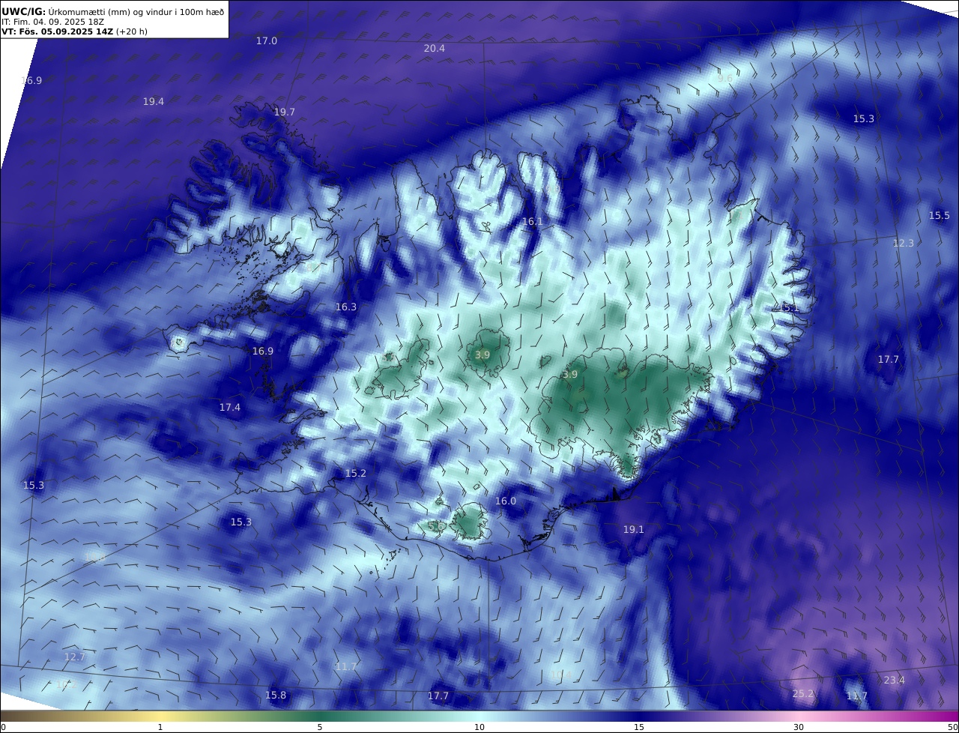Select the 25.2 value label
Screen dimensions: 959x733
tap(803, 693)
